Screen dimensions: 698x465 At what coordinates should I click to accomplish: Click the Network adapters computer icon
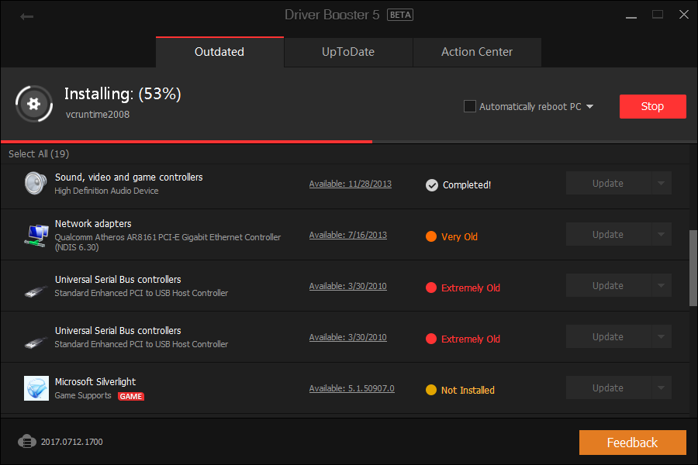[x=35, y=235]
